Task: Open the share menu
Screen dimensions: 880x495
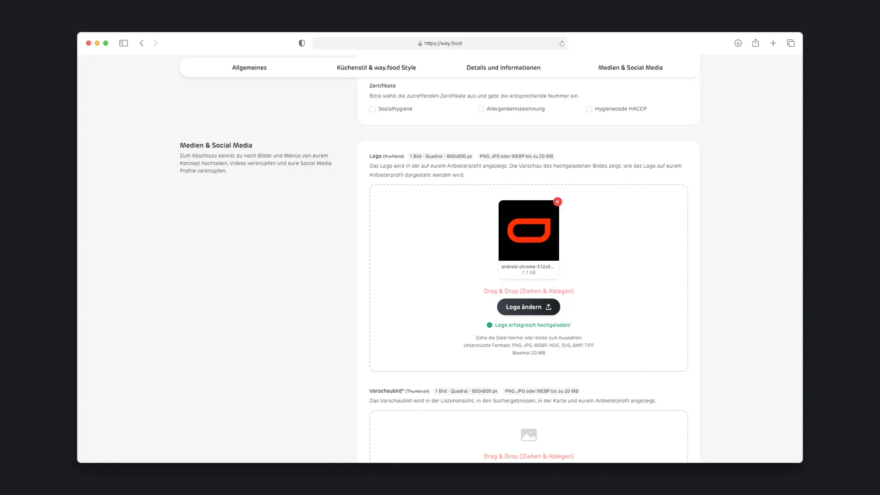Action: pyautogui.click(x=755, y=43)
